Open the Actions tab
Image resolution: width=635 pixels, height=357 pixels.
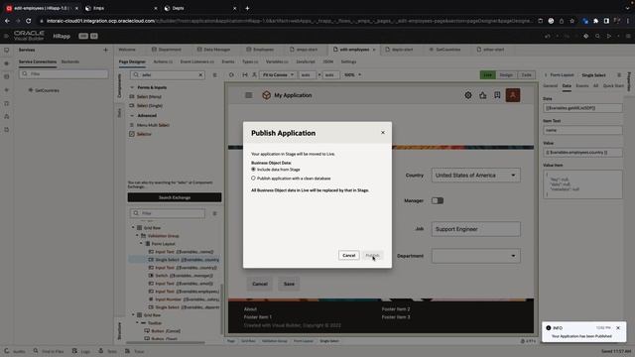coord(163,61)
